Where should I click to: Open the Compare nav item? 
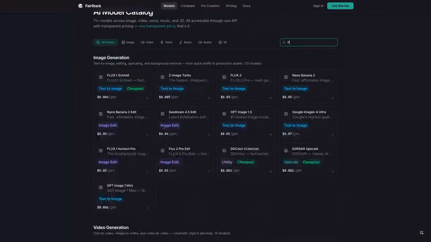pyautogui.click(x=188, y=6)
